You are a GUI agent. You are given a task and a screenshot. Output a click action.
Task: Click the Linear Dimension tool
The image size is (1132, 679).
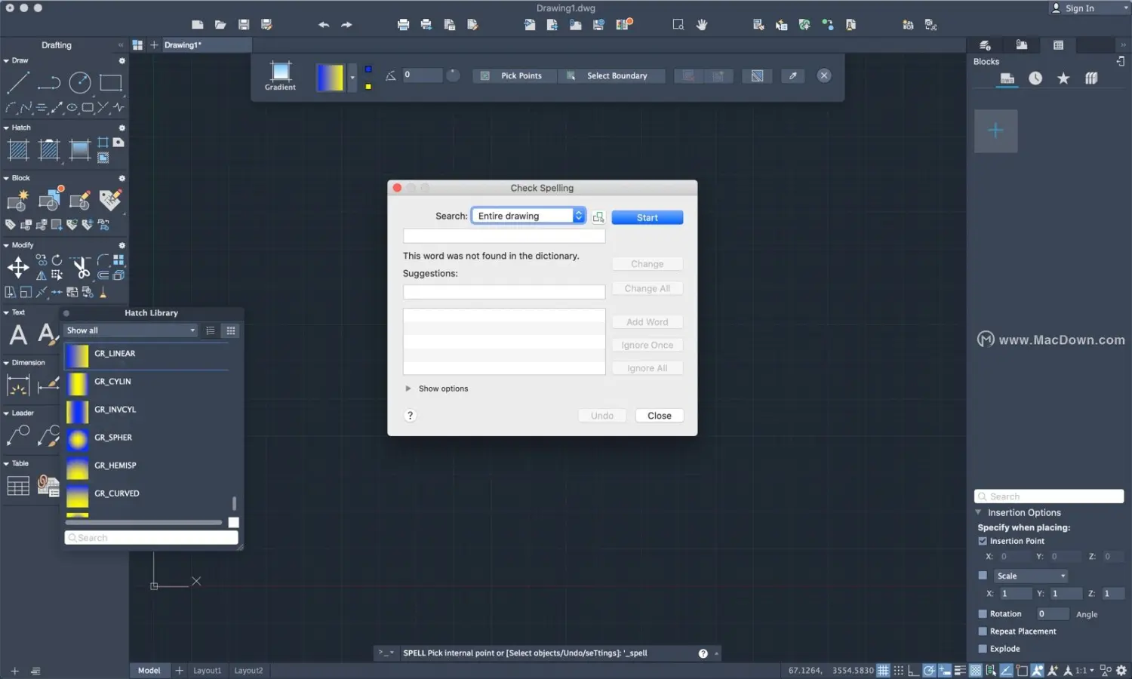pyautogui.click(x=18, y=385)
